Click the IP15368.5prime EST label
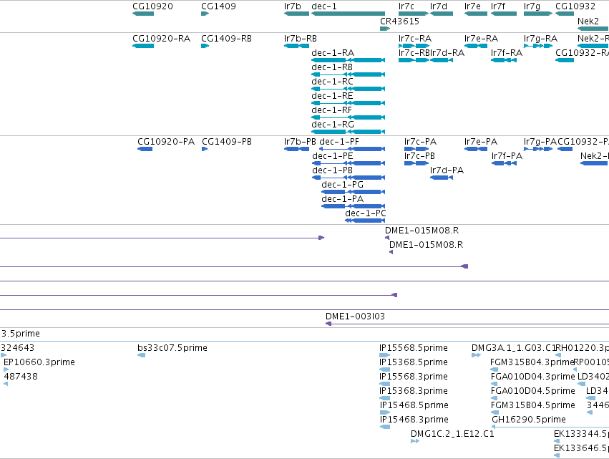The width and height of the screenshot is (609, 459). coord(414,362)
